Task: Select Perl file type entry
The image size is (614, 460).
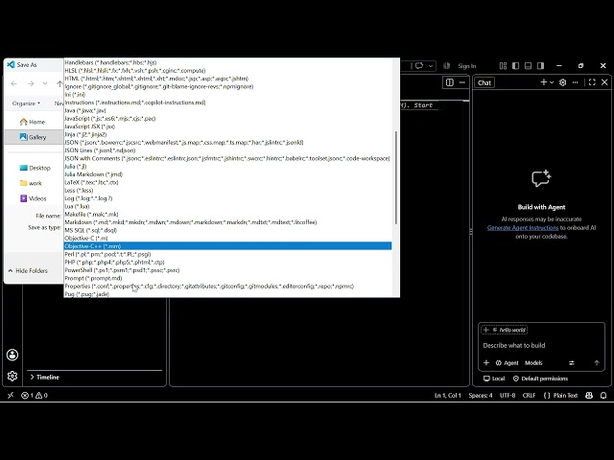Action: pos(228,254)
